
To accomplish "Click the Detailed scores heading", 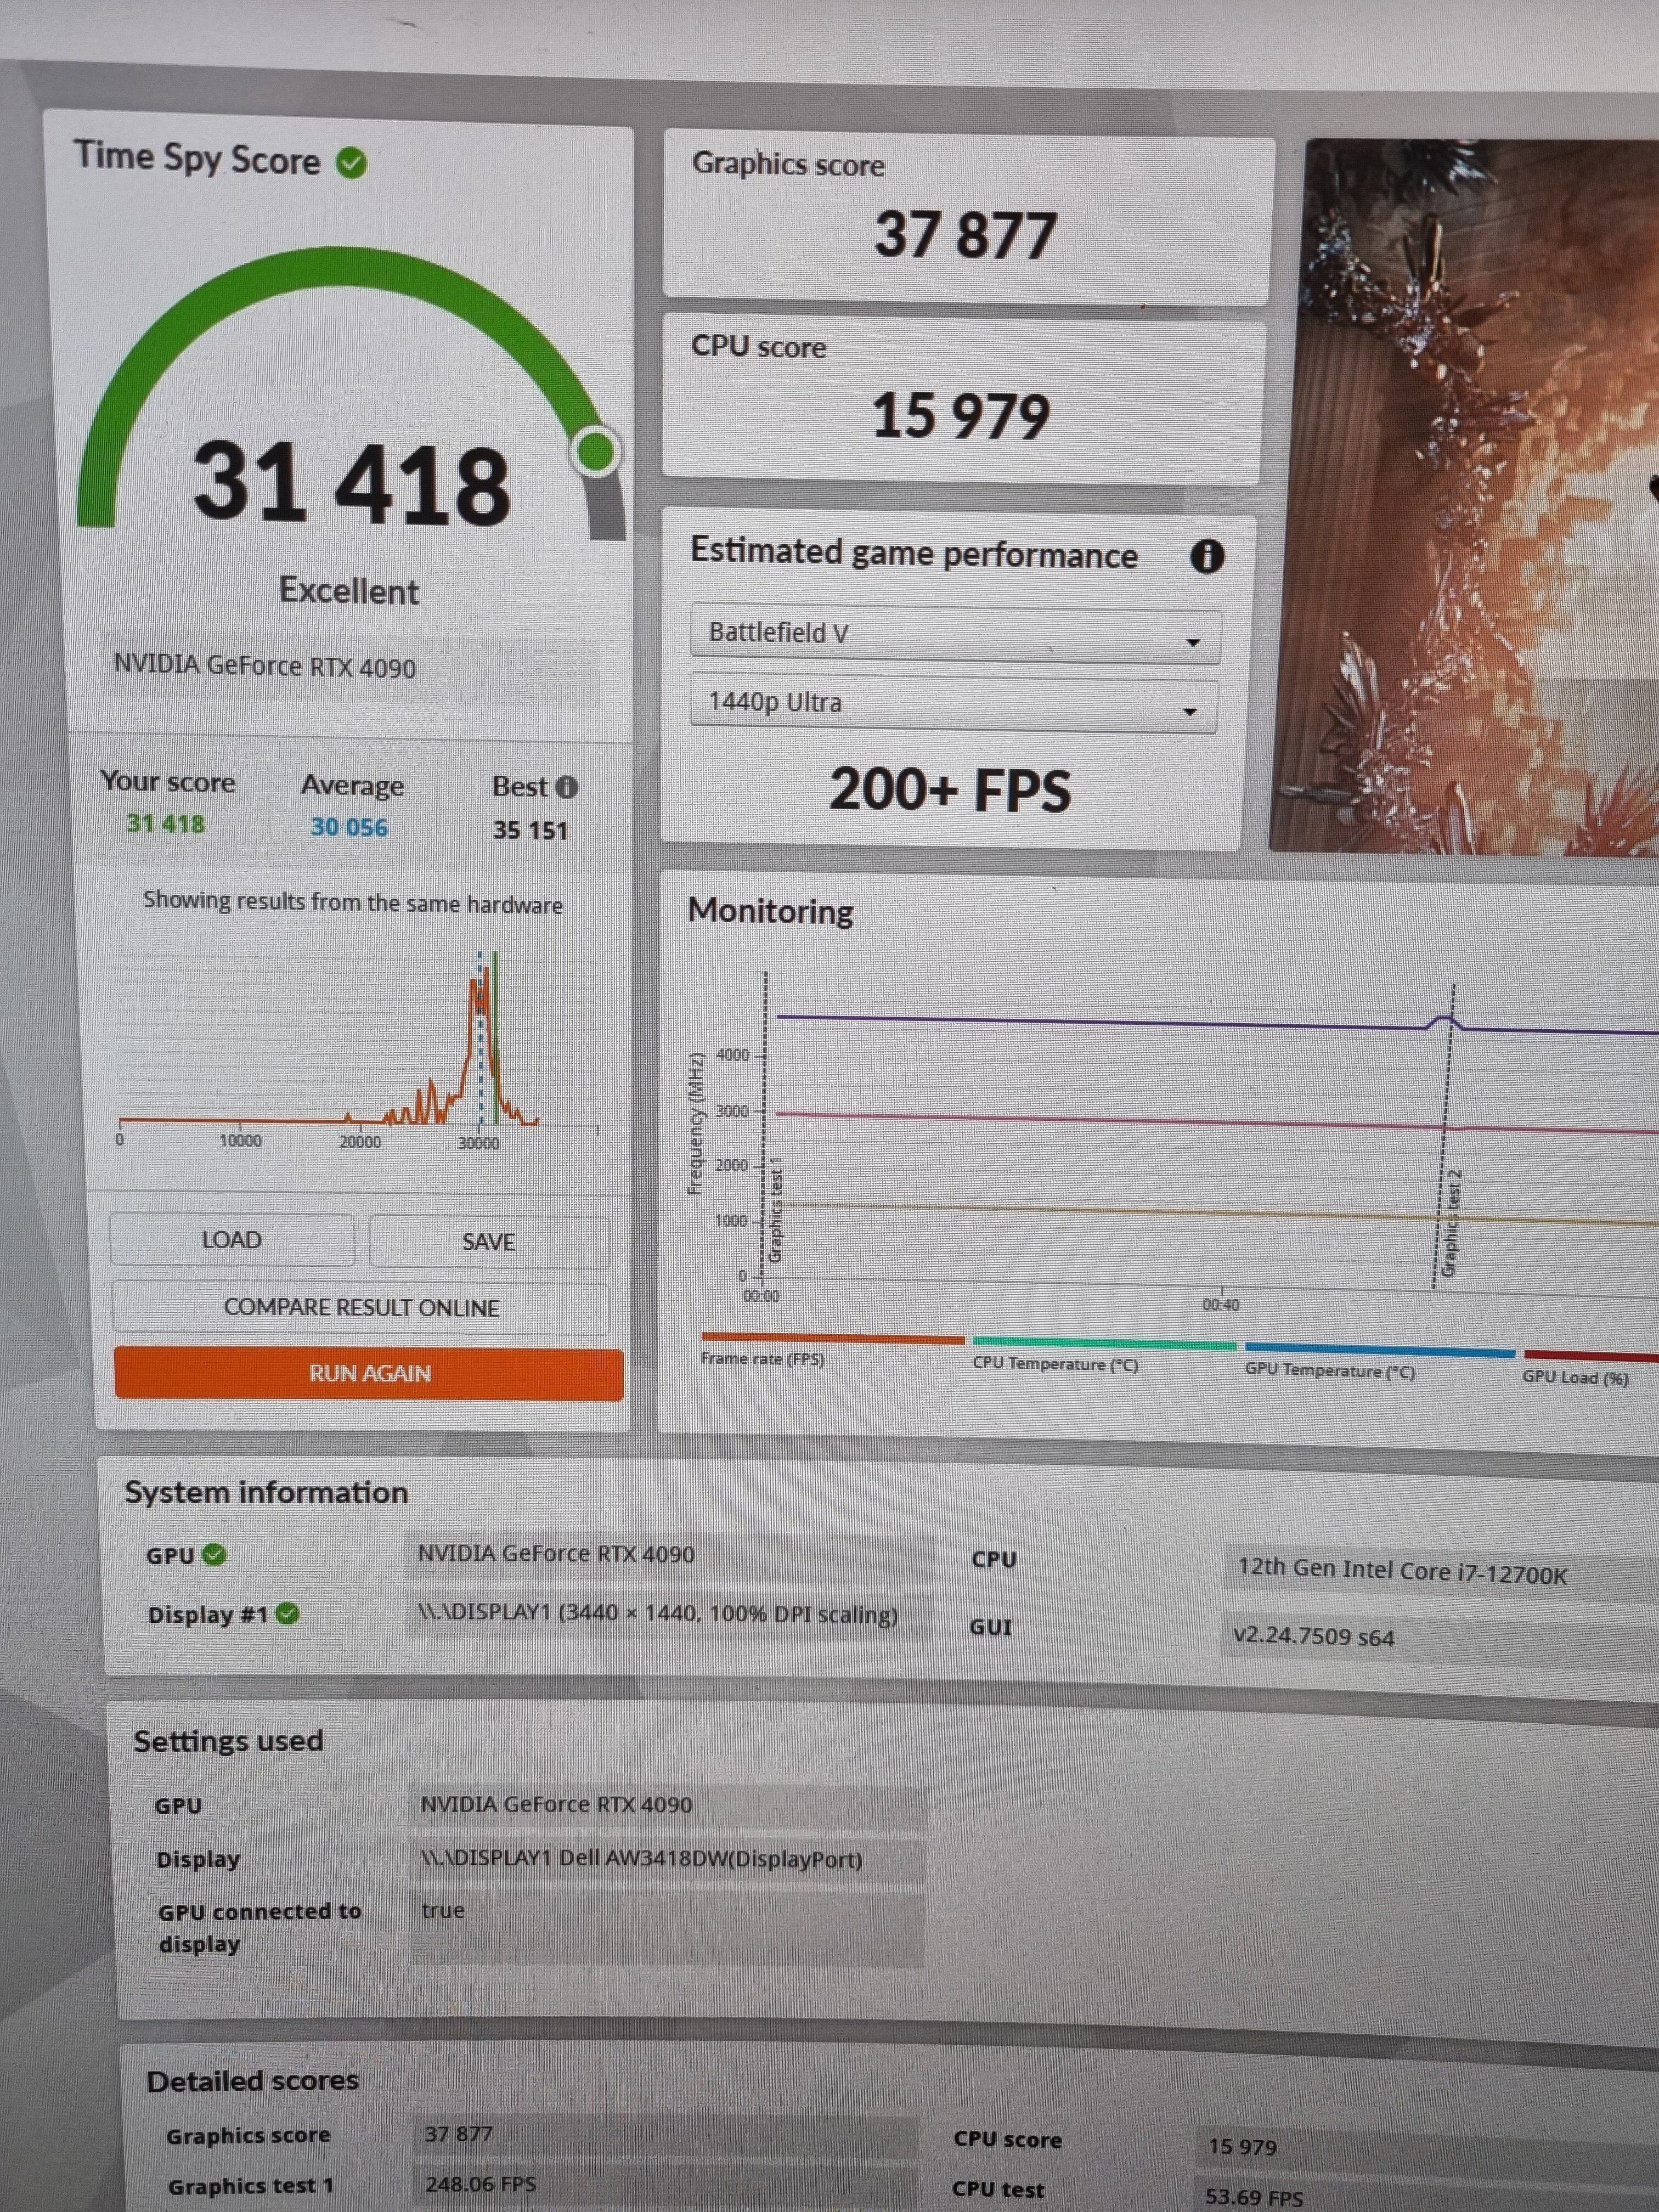I will pos(252,2080).
